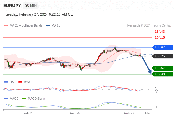Select the 162.67 support price label

coord(162,68)
